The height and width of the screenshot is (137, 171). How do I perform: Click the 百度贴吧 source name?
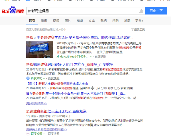[x=36, y=78]
